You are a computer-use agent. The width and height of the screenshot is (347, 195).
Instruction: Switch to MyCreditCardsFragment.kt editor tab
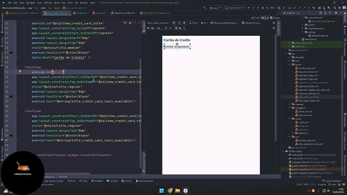156,13
